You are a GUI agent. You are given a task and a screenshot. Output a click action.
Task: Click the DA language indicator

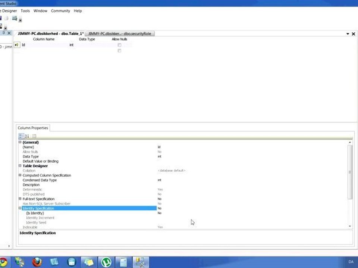click(351, 262)
